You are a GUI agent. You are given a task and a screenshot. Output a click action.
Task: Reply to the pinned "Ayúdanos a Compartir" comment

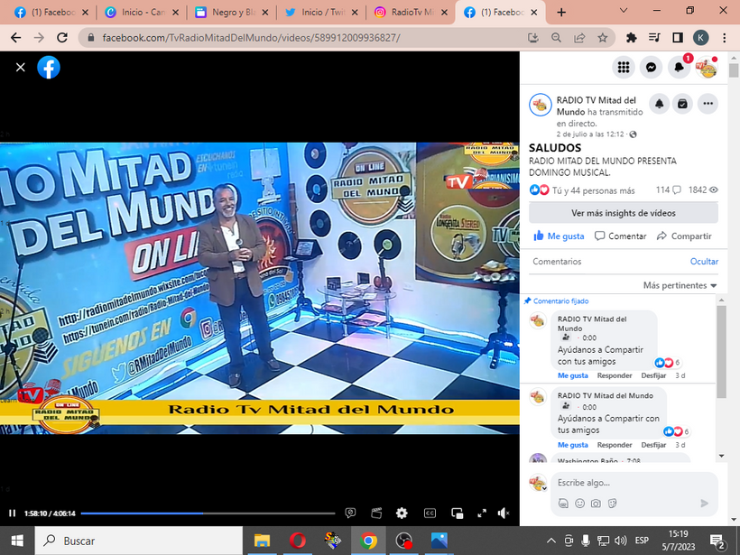(x=615, y=375)
